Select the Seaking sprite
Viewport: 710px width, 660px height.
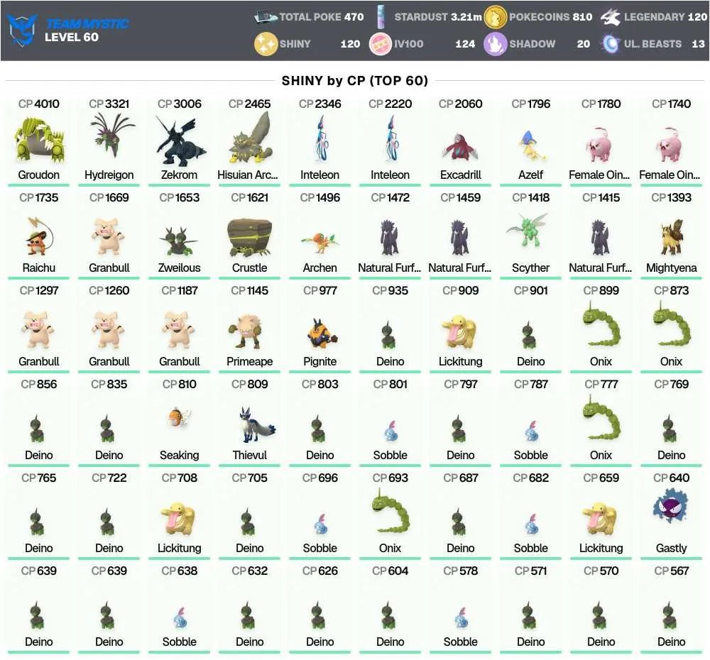[x=180, y=417]
